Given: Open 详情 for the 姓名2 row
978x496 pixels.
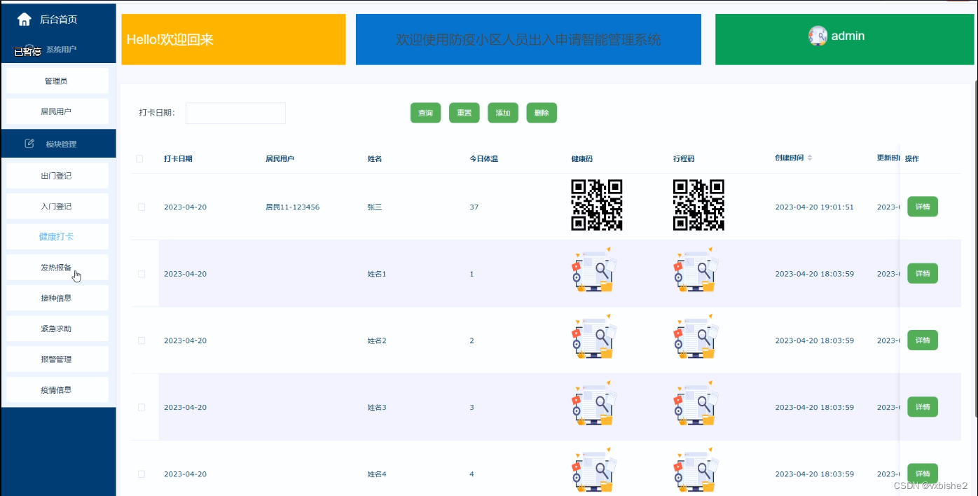Looking at the screenshot, I should pos(923,340).
